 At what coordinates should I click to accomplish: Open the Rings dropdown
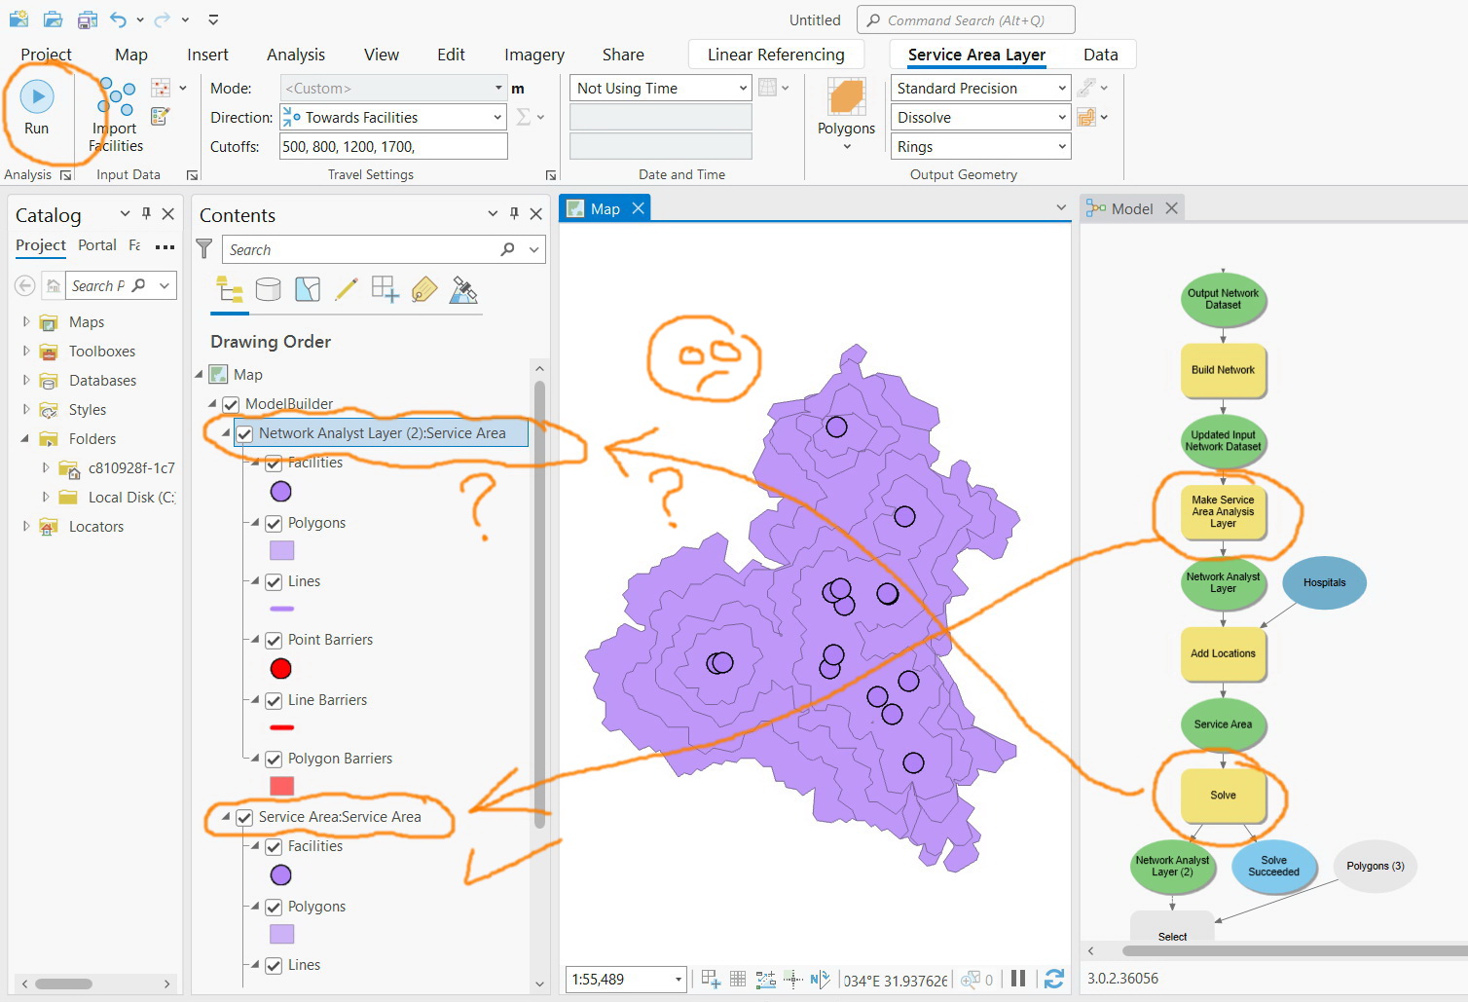pos(1061,146)
